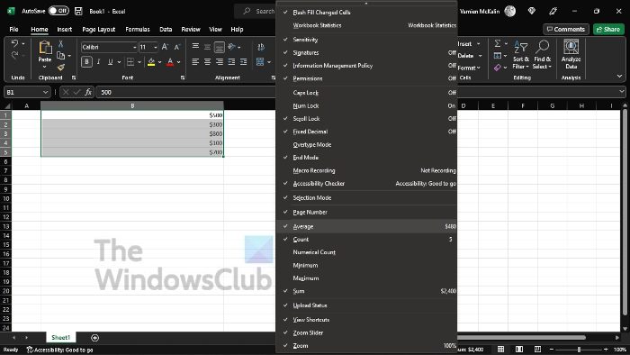Uncheck Average in the status bar menu
The width and height of the screenshot is (630, 355).
click(x=366, y=226)
